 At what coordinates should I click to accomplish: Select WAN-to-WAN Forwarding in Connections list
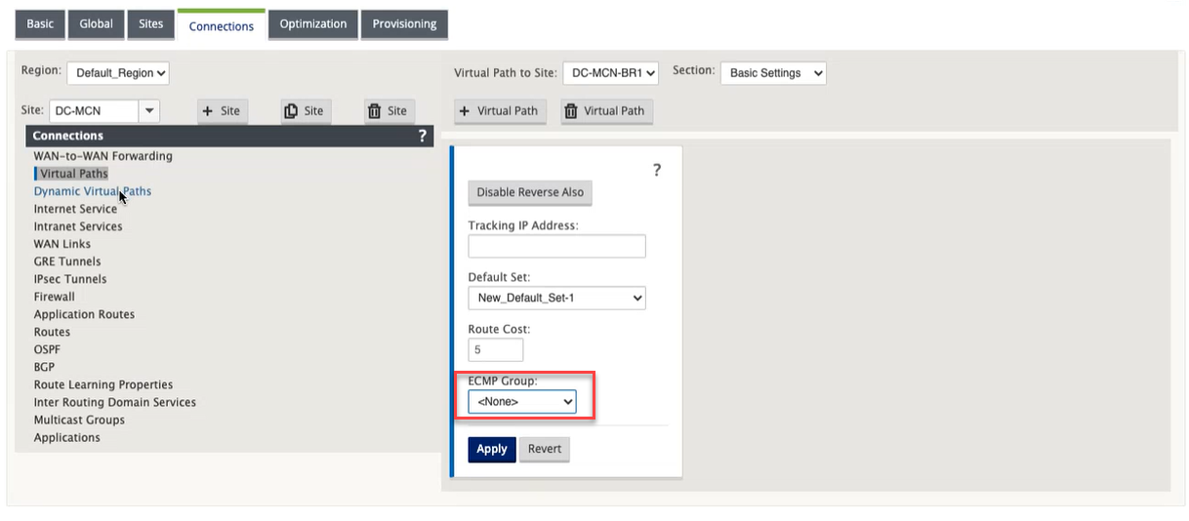click(102, 156)
